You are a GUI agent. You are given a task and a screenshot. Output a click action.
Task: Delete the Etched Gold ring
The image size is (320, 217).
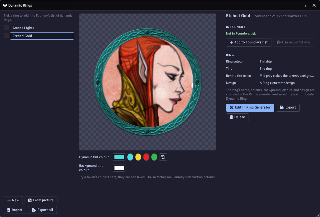[237, 117]
